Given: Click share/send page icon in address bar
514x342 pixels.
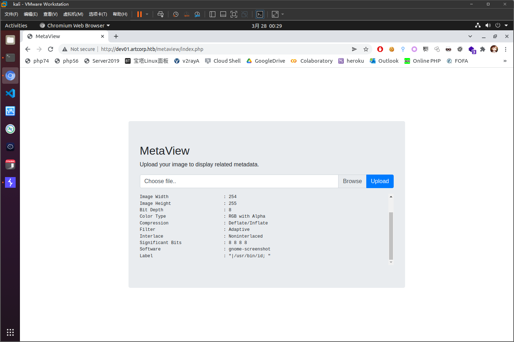Looking at the screenshot, I should [x=354, y=49].
